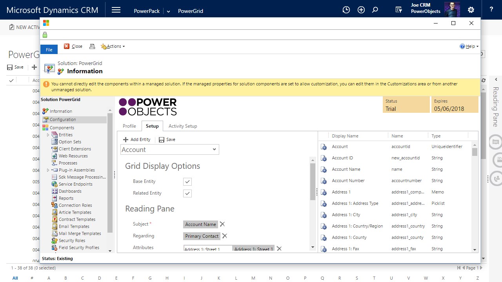Click the print icon next to Close
This screenshot has width=502, height=282.
92,46
